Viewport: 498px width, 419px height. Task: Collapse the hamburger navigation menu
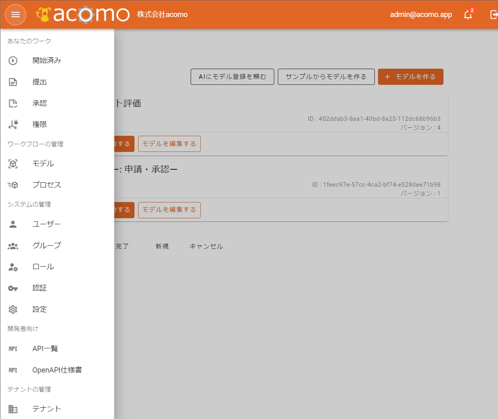tap(15, 15)
